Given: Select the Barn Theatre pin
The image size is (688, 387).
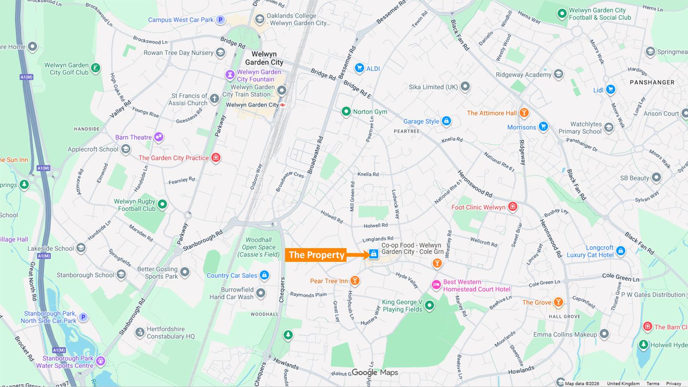Looking at the screenshot, I should [159, 137].
